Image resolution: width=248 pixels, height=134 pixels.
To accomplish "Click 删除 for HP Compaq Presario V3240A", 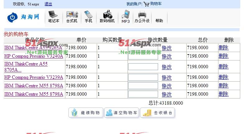I will 223,56.
